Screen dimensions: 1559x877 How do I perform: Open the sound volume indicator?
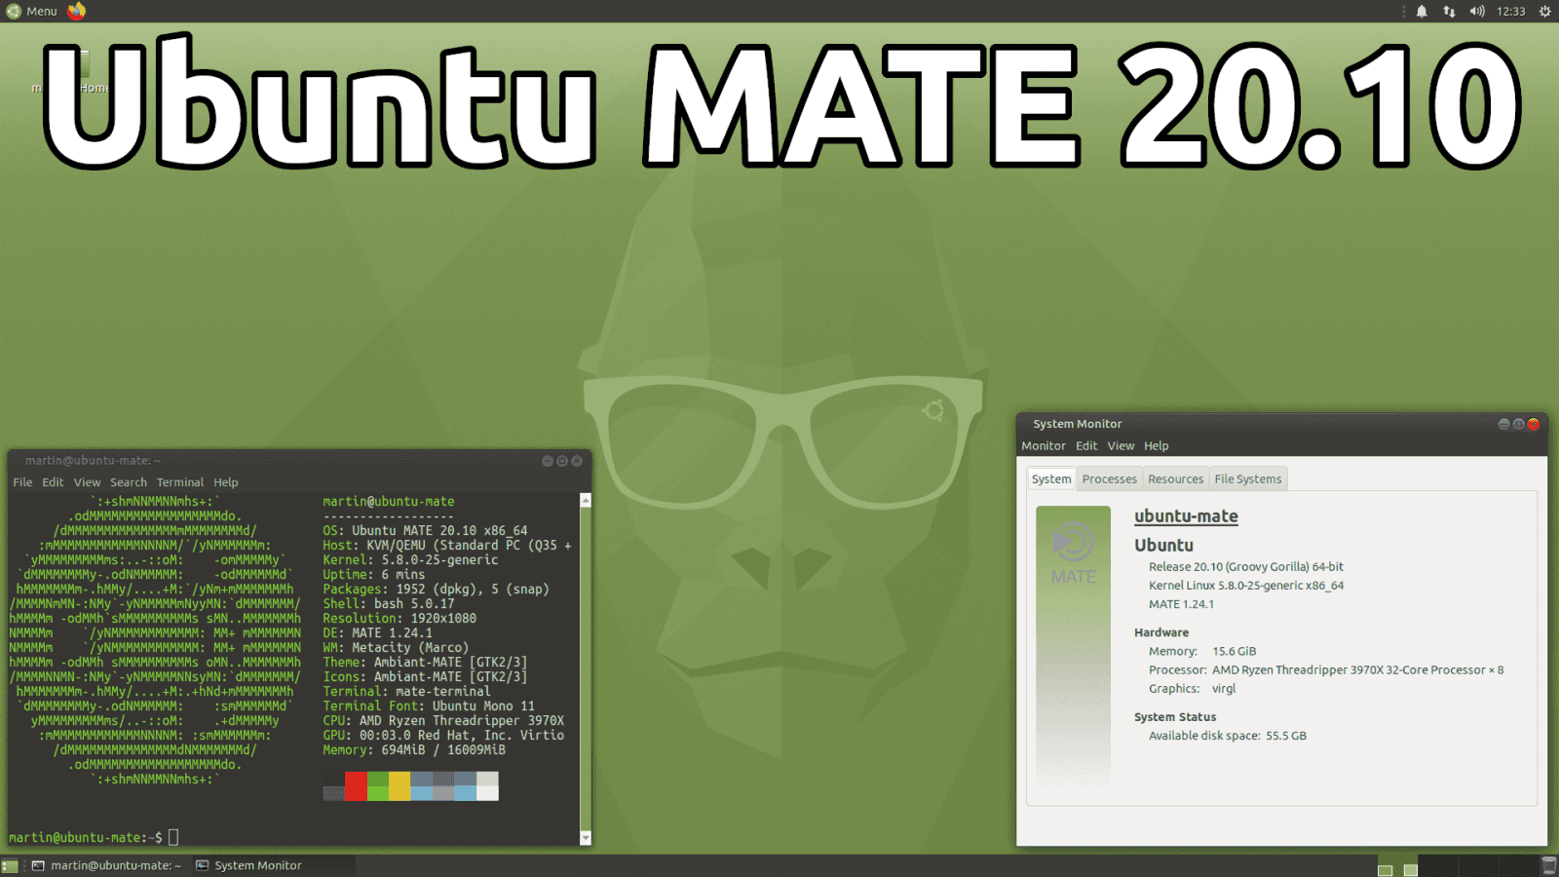click(x=1477, y=12)
